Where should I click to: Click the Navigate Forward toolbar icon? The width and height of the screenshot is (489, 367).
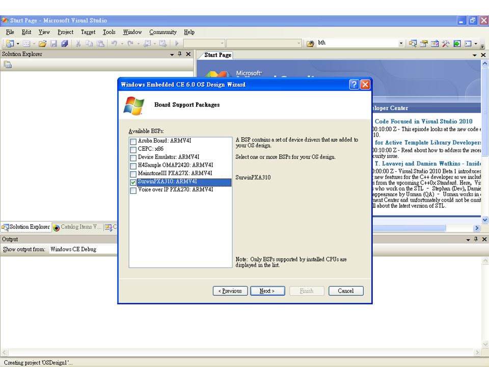163,43
